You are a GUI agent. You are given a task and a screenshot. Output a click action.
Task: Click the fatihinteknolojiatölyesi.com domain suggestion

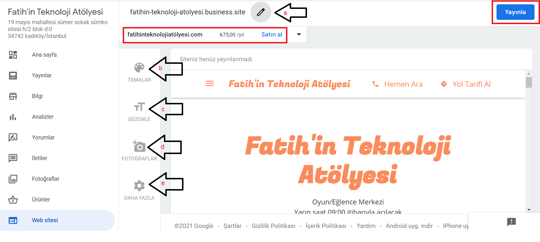165,34
